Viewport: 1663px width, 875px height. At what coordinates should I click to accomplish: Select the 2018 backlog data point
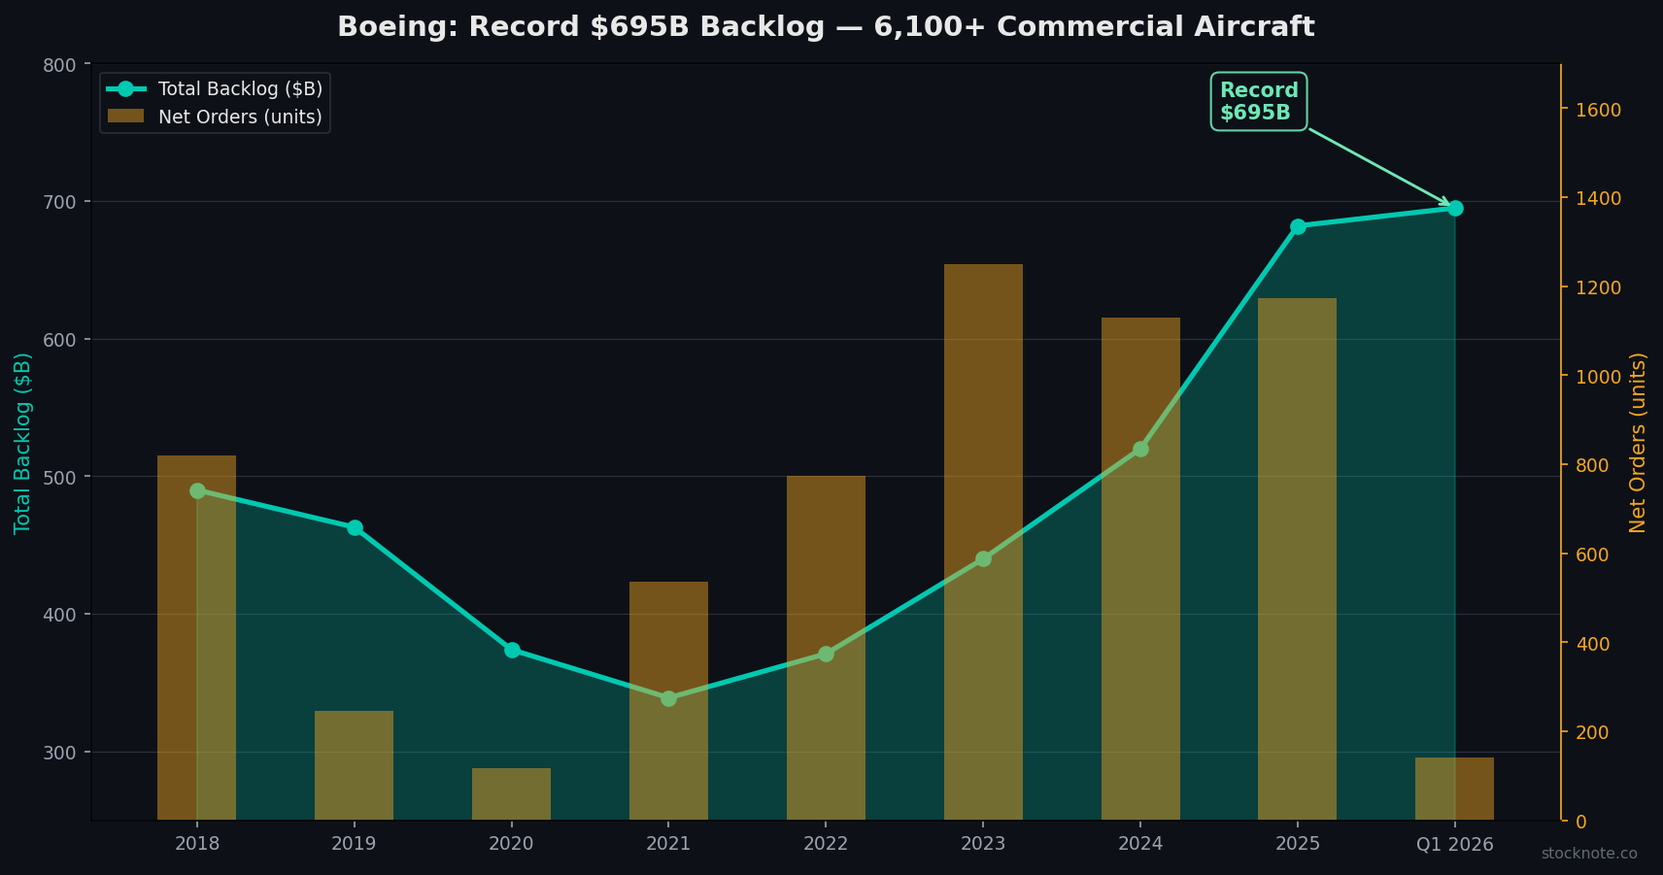(x=197, y=491)
